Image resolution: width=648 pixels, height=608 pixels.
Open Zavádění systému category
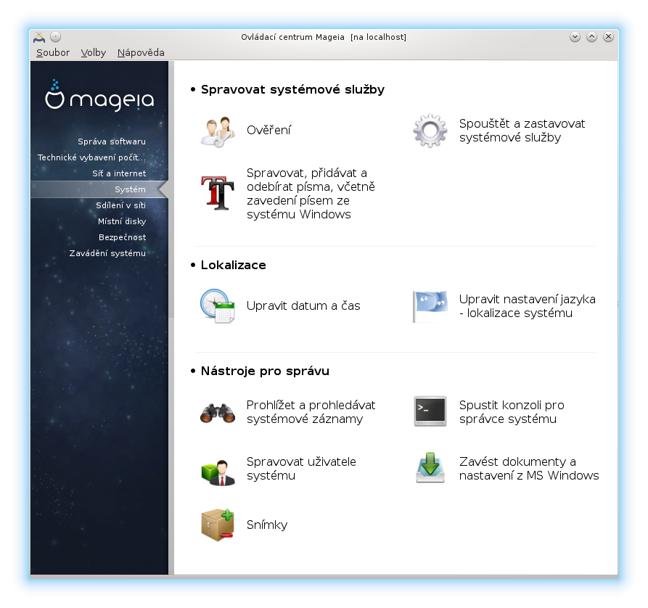pyautogui.click(x=107, y=253)
